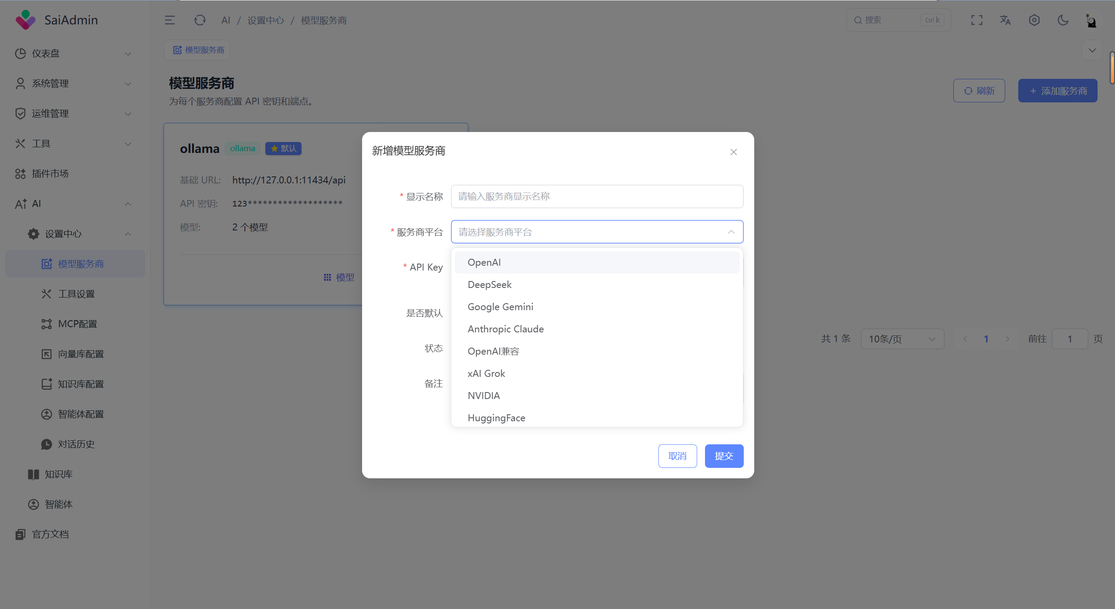This screenshot has width=1115, height=609.
Task: Collapse the 服务商平台 dropdown arrow
Action: point(731,232)
